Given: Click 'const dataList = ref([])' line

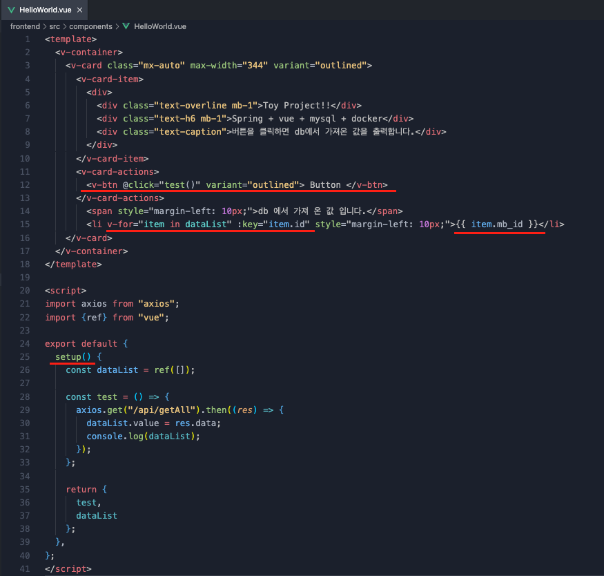Looking at the screenshot, I should (130, 370).
